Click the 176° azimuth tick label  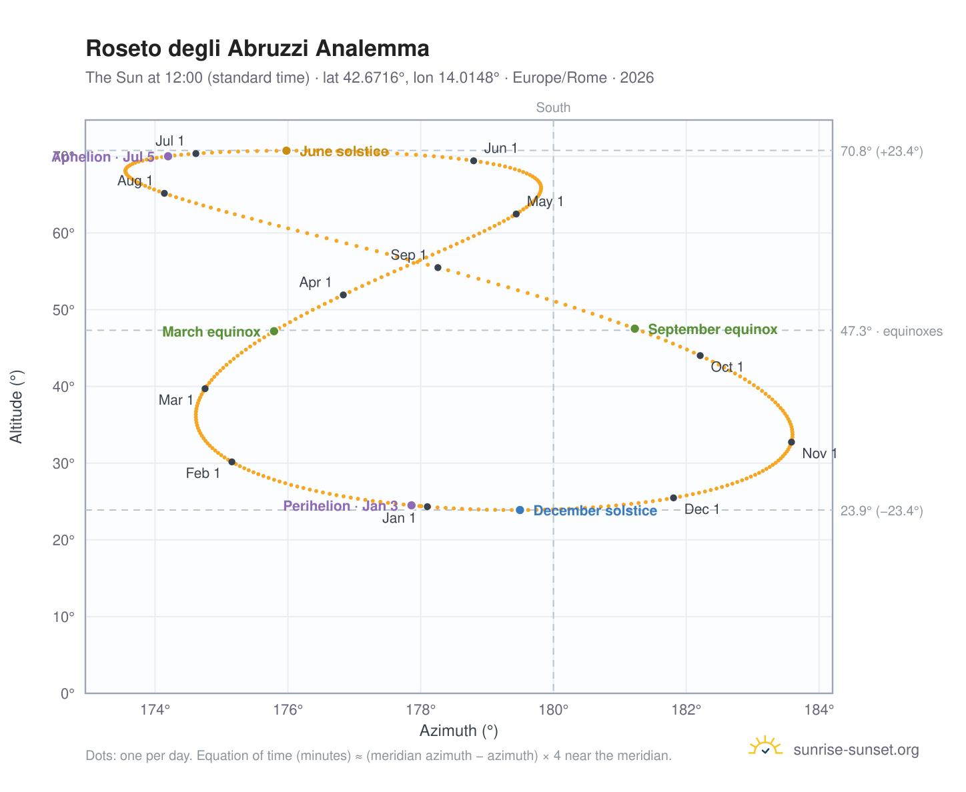coord(288,709)
